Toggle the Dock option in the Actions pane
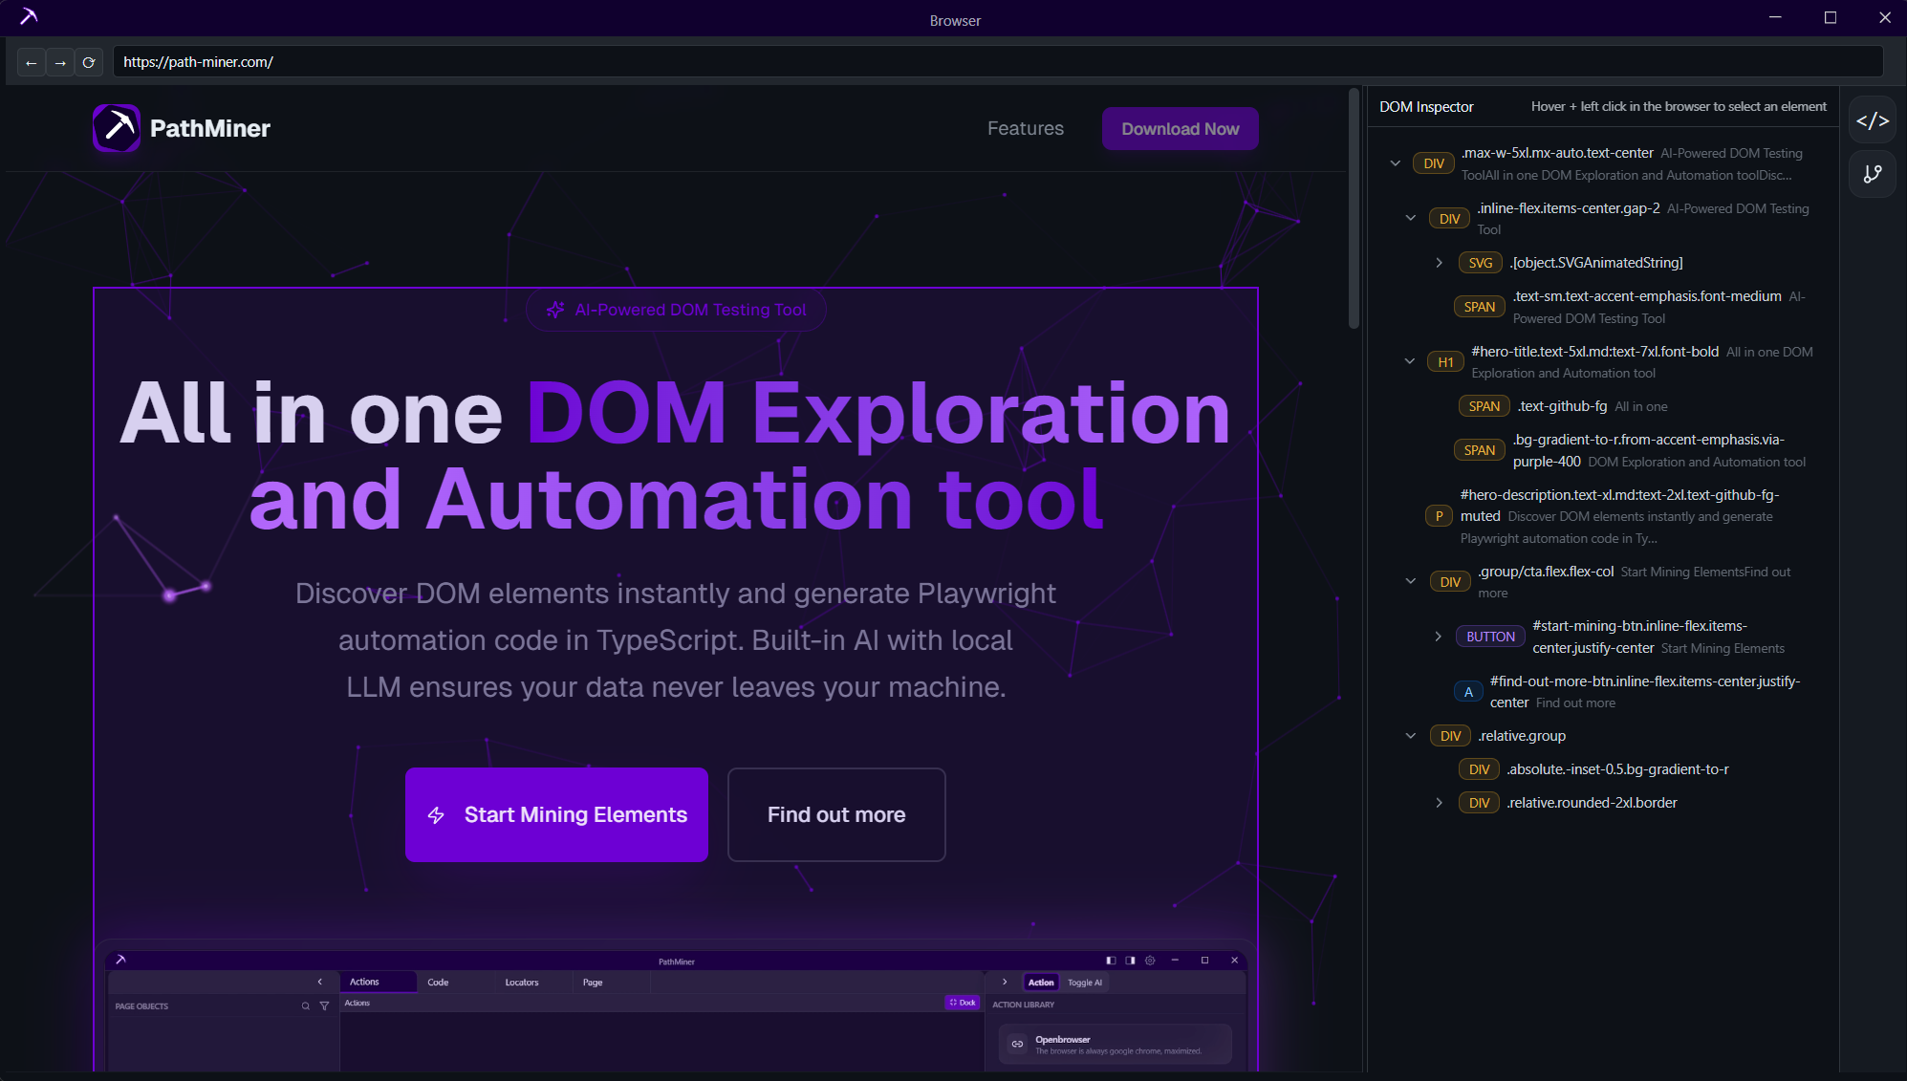 click(x=963, y=1002)
